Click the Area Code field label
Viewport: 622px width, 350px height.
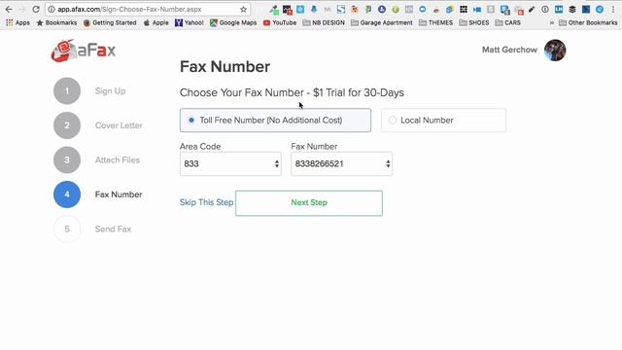pos(200,147)
